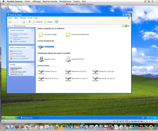Open Fenêtre menu in Mac menu bar
The image size is (158, 131).
click(77, 1)
